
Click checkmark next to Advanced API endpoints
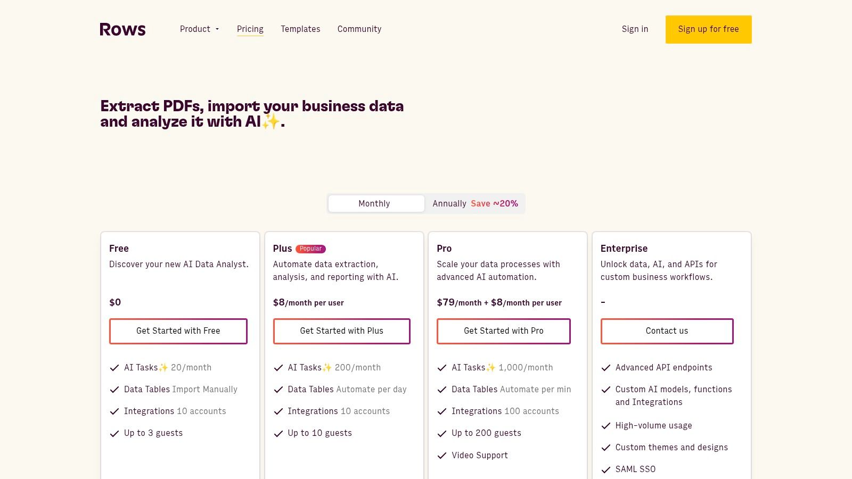(x=605, y=368)
